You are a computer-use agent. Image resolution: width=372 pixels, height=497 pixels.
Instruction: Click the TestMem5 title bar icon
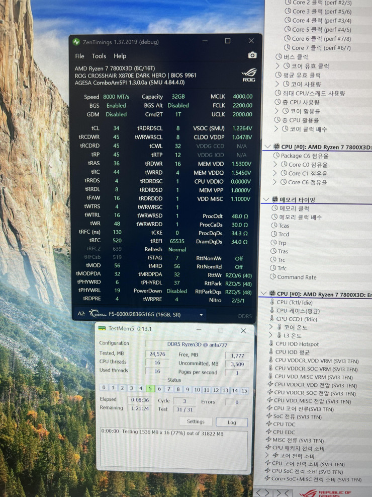(102, 328)
